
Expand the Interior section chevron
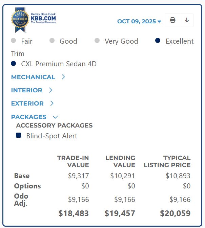pyautogui.click(x=50, y=90)
